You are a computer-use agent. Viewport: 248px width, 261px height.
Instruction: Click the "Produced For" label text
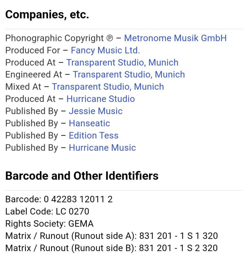pos(33,50)
